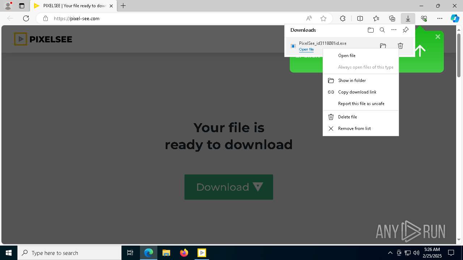This screenshot has width=463, height=260.
Task: Select Copy download link menu entry
Action: [x=361, y=92]
